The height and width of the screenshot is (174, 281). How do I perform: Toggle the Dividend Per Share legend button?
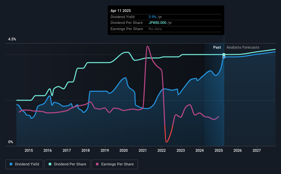coord(67,164)
